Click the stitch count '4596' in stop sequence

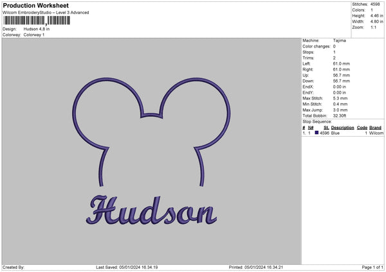(324, 133)
